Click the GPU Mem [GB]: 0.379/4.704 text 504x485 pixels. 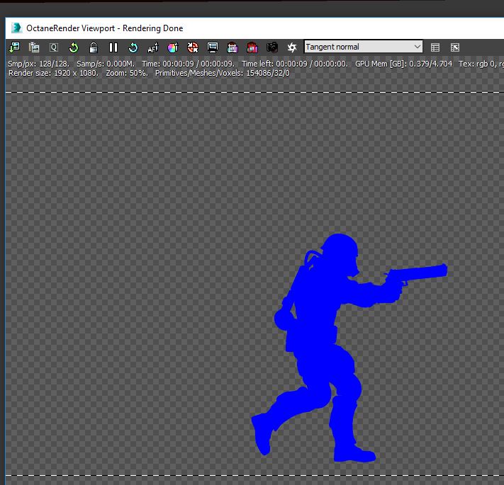click(404, 64)
